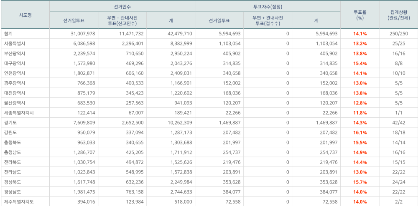Click the 시도명 column header

[x=25, y=15]
